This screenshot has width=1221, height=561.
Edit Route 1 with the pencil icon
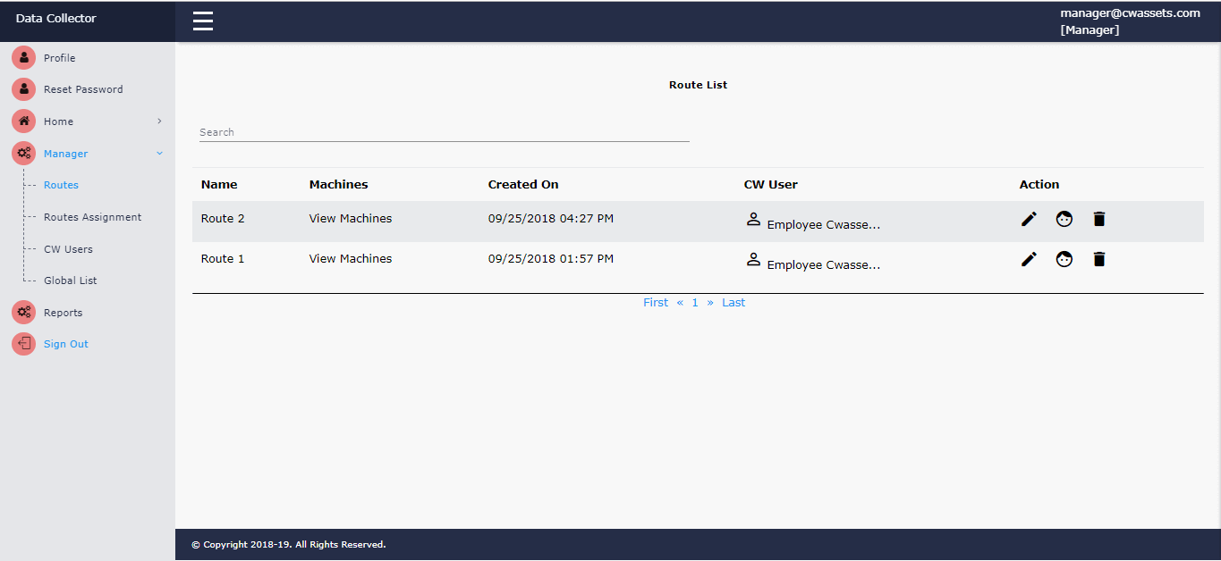click(1030, 259)
